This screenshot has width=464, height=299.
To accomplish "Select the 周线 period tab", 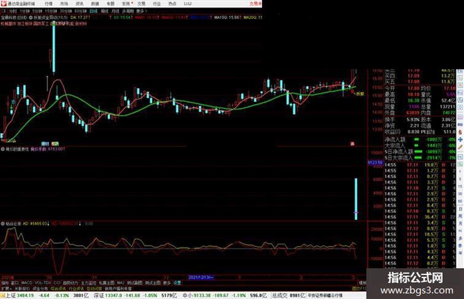I will 105,11.
